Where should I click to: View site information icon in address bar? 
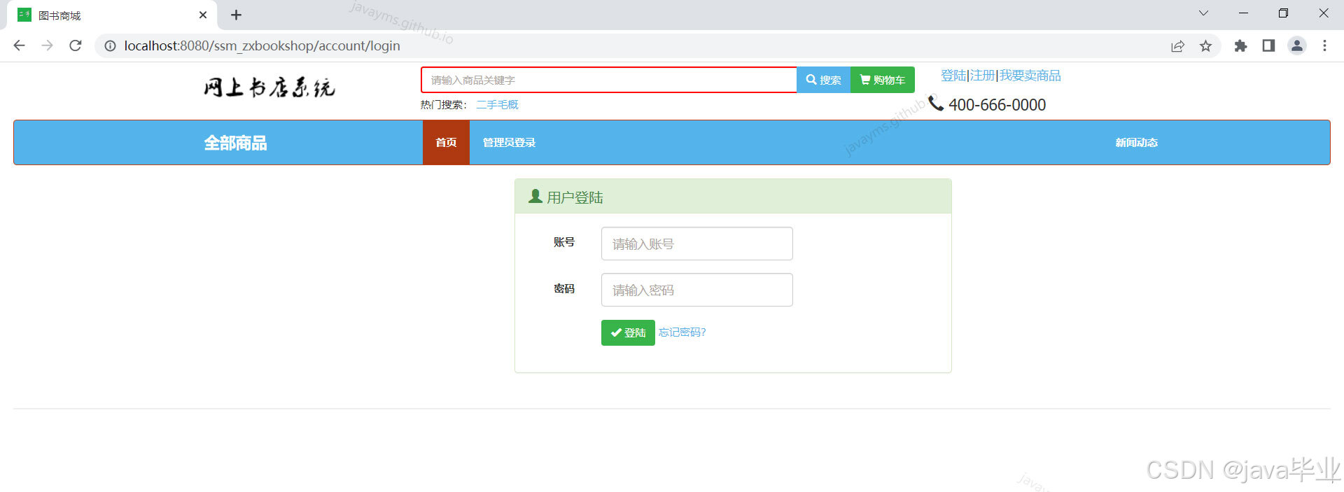pos(110,45)
